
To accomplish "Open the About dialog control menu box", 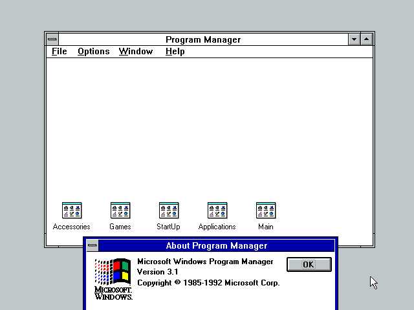I will tap(93, 245).
